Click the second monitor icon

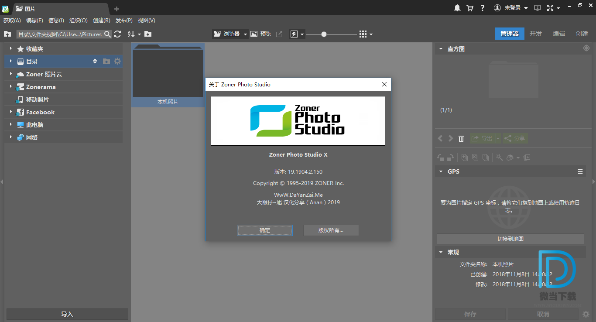(x=538, y=8)
